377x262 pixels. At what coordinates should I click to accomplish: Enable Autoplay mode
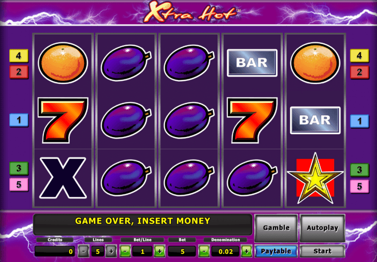tap(322, 228)
